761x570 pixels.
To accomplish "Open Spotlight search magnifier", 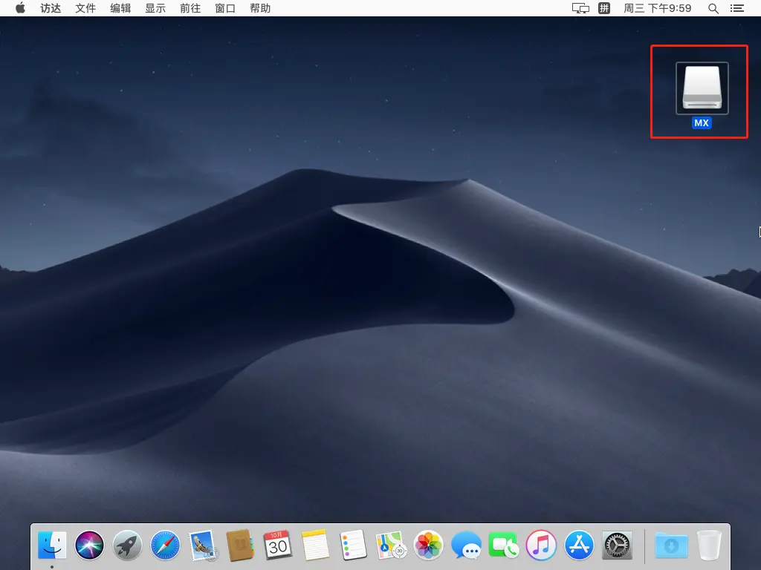I will (x=713, y=8).
